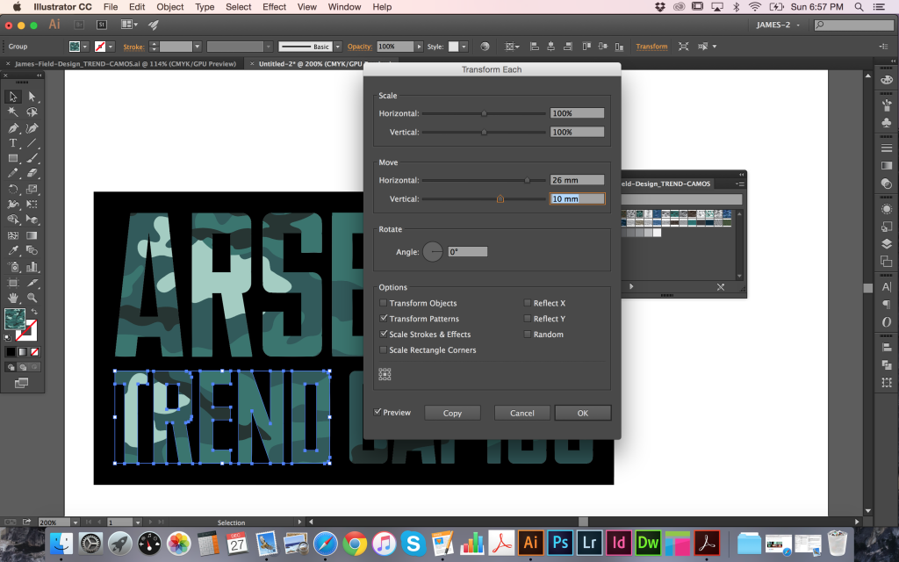Select the Paintbrush tool
899x562 pixels.
tap(32, 158)
